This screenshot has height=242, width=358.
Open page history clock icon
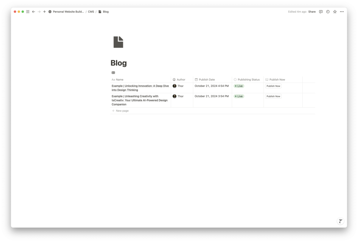point(328,12)
